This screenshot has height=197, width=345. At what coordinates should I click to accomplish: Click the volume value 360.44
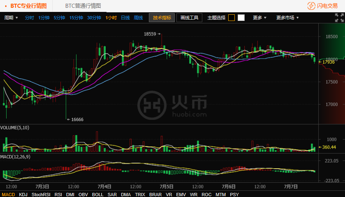[327, 147]
